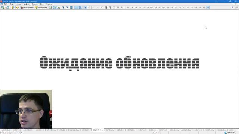
Task: Open the new chart icon
Action: 3,7
